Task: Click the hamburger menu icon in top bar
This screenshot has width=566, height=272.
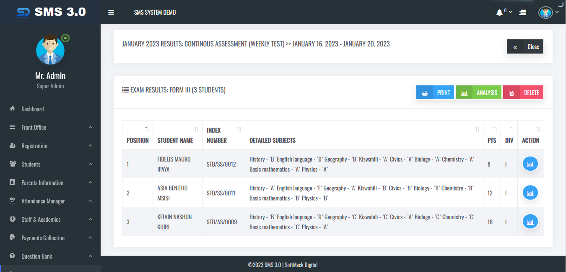Action: (111, 13)
